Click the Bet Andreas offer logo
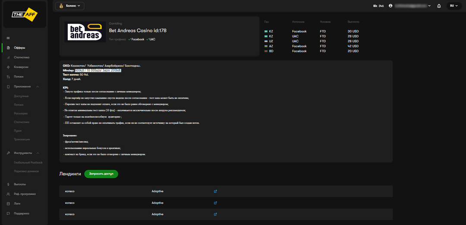The image size is (466, 225). 85,32
